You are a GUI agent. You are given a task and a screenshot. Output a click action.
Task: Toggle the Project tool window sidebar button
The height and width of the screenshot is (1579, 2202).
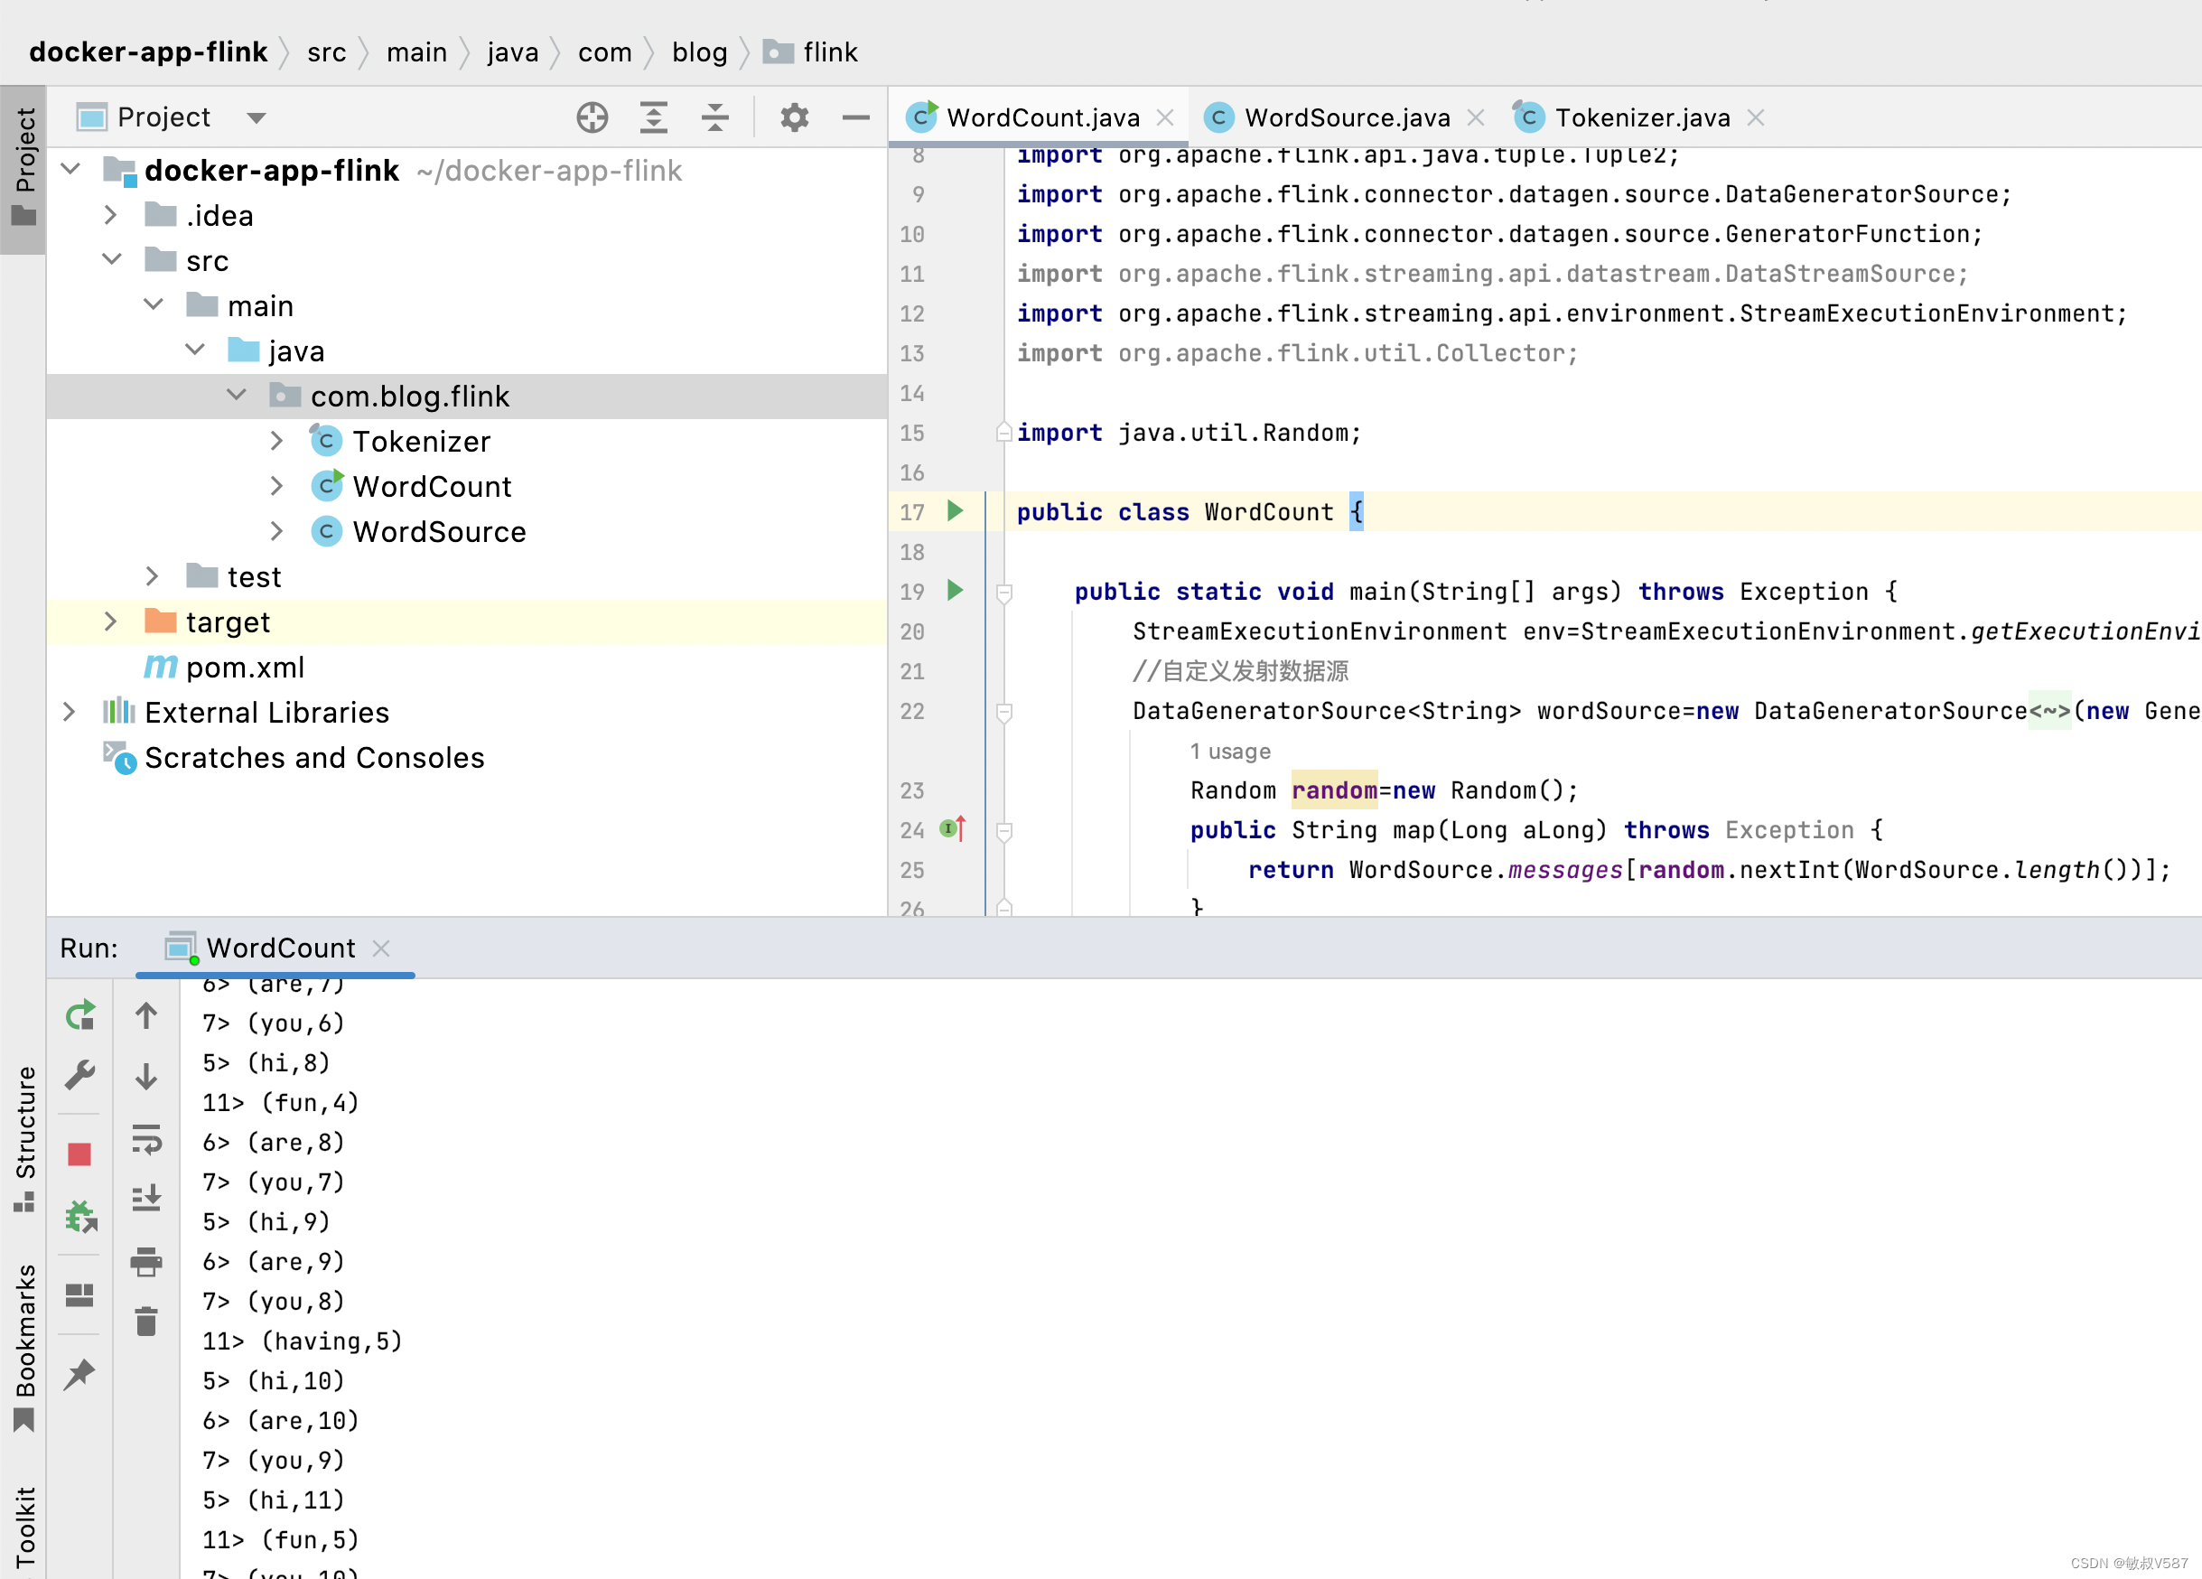(x=23, y=169)
